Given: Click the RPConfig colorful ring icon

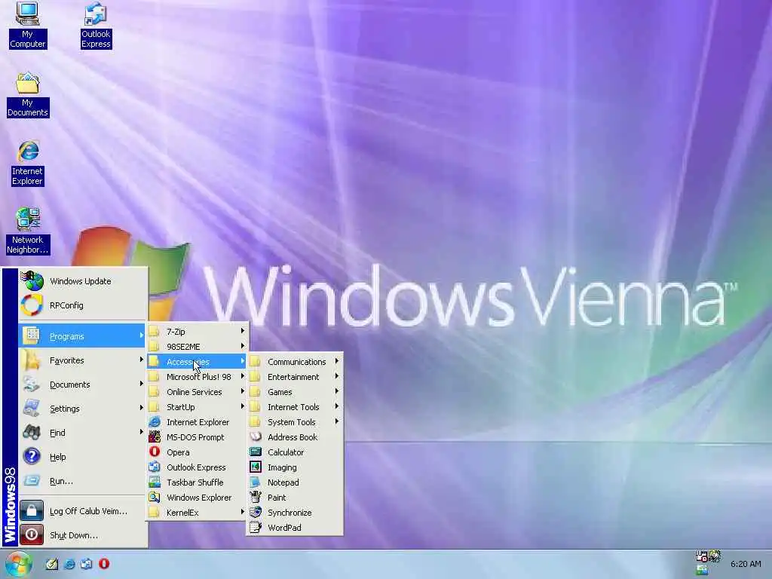Looking at the screenshot, I should pos(32,305).
